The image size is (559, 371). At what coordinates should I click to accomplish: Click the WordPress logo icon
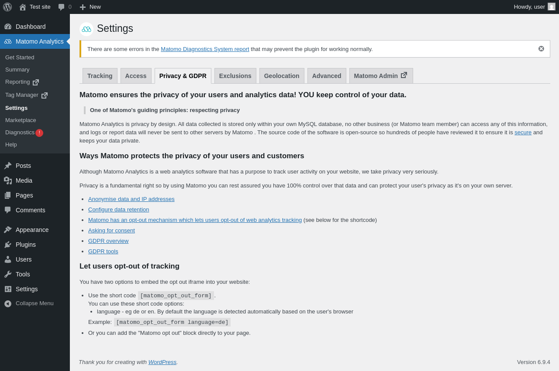(7, 7)
